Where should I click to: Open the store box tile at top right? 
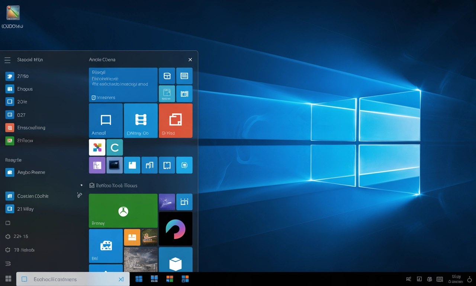(x=167, y=76)
